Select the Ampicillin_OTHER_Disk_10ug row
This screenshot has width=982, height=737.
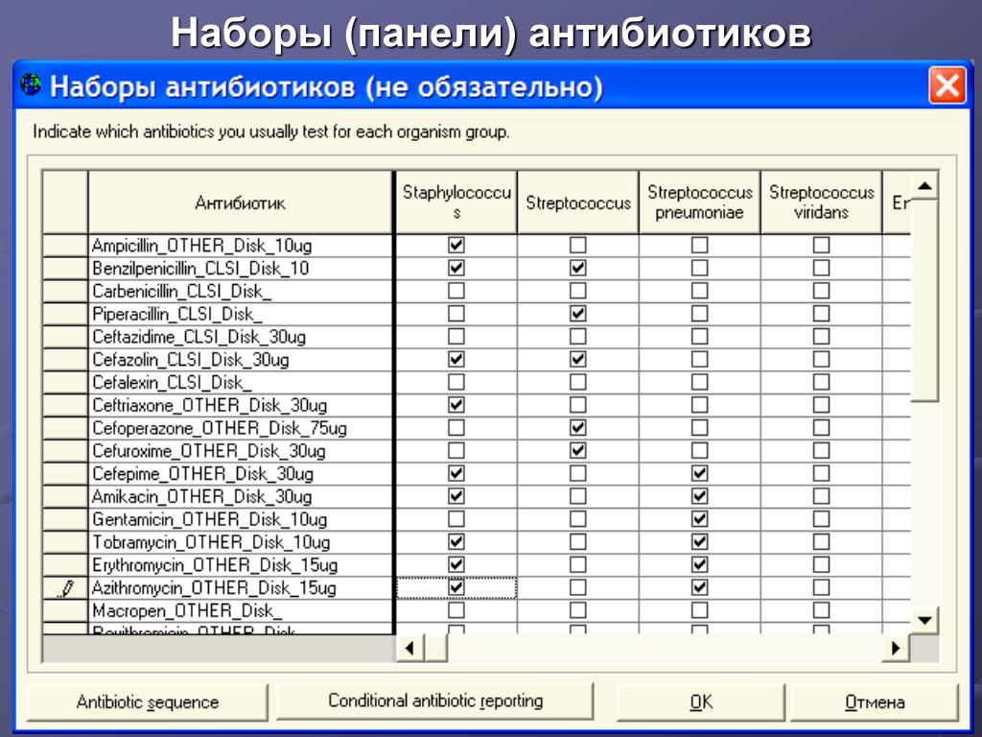click(241, 246)
